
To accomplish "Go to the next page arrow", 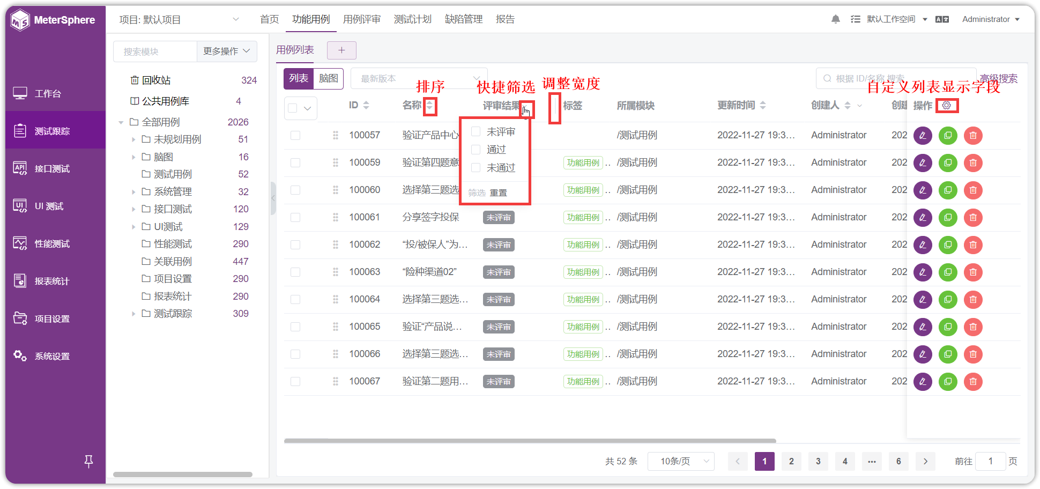I will pyautogui.click(x=925, y=461).
